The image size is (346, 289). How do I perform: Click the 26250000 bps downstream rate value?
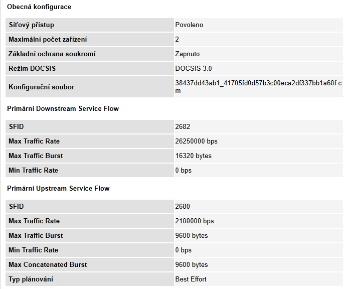pyautogui.click(x=196, y=141)
